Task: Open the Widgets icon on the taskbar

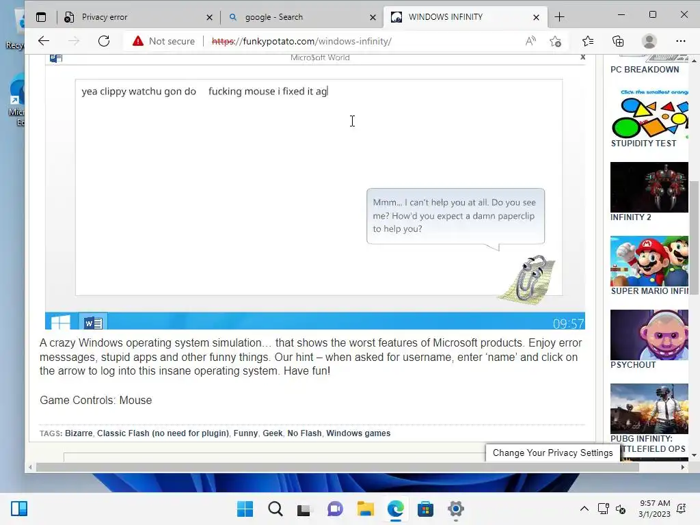Action: click(x=19, y=509)
